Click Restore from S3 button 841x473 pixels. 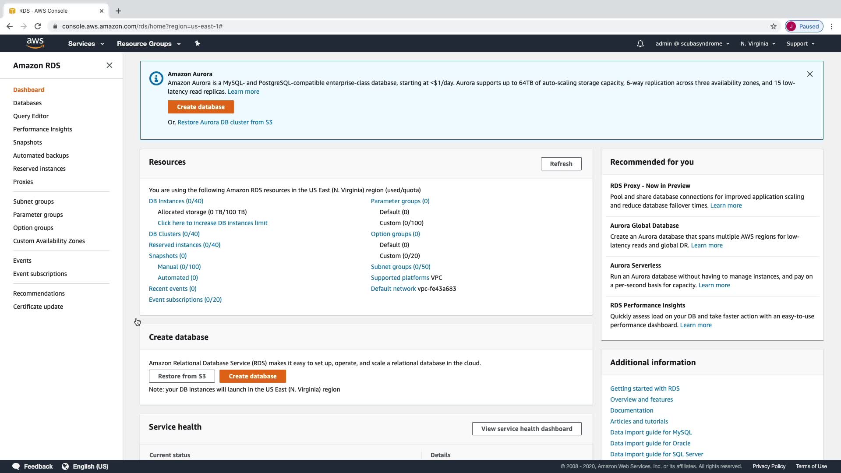pos(182,376)
